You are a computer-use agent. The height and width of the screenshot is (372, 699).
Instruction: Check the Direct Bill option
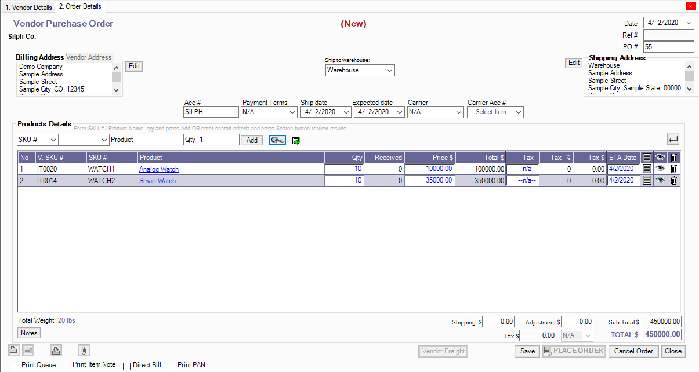tap(127, 366)
